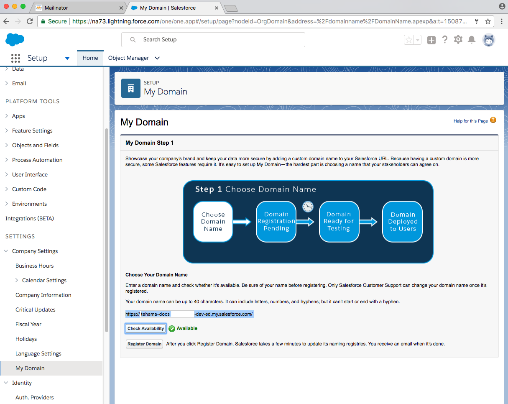The width and height of the screenshot is (508, 404).
Task: Open Integrations (BETA)
Action: pyautogui.click(x=30, y=219)
